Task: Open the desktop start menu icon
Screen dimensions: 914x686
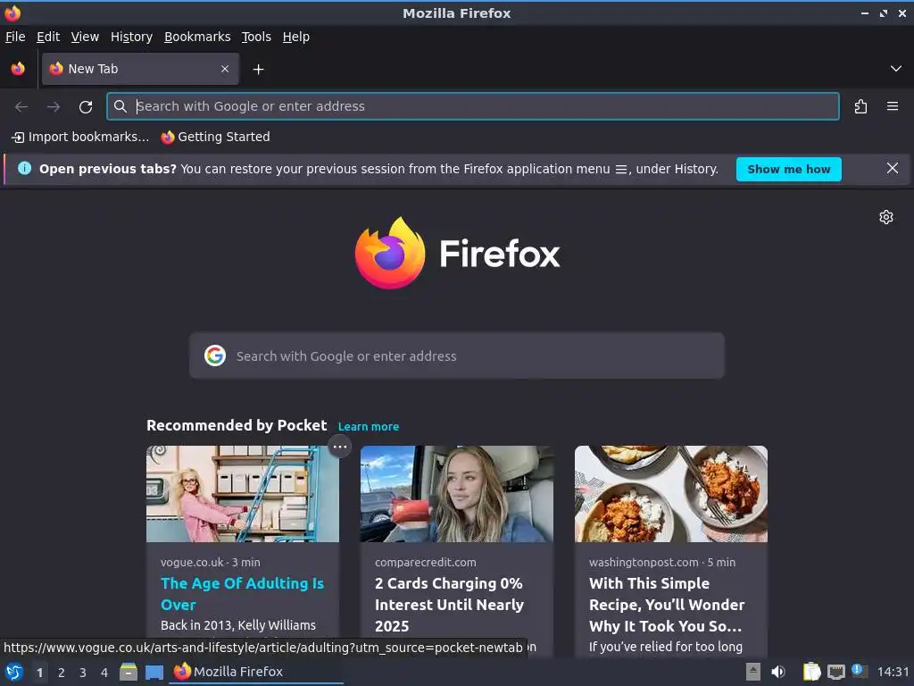Action: 13,672
